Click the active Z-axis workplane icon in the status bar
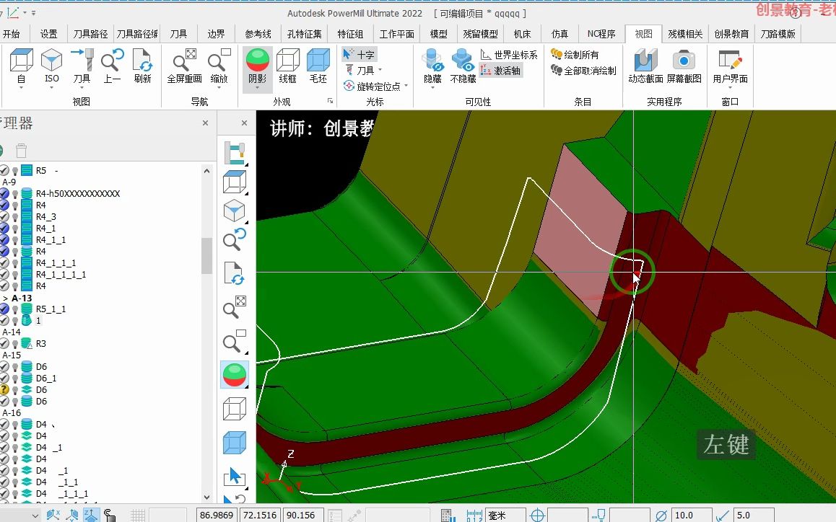Screen dimensions: 836x522 [x=91, y=515]
